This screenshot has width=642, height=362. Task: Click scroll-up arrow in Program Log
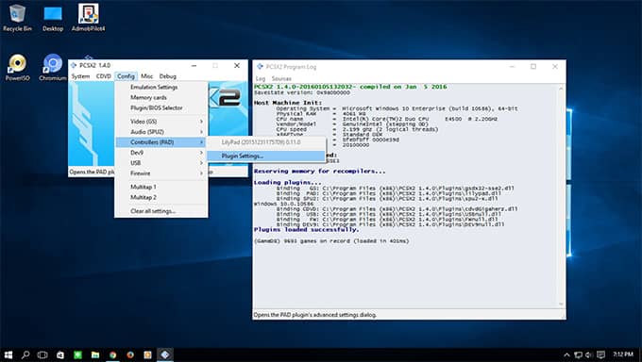pyautogui.click(x=561, y=88)
